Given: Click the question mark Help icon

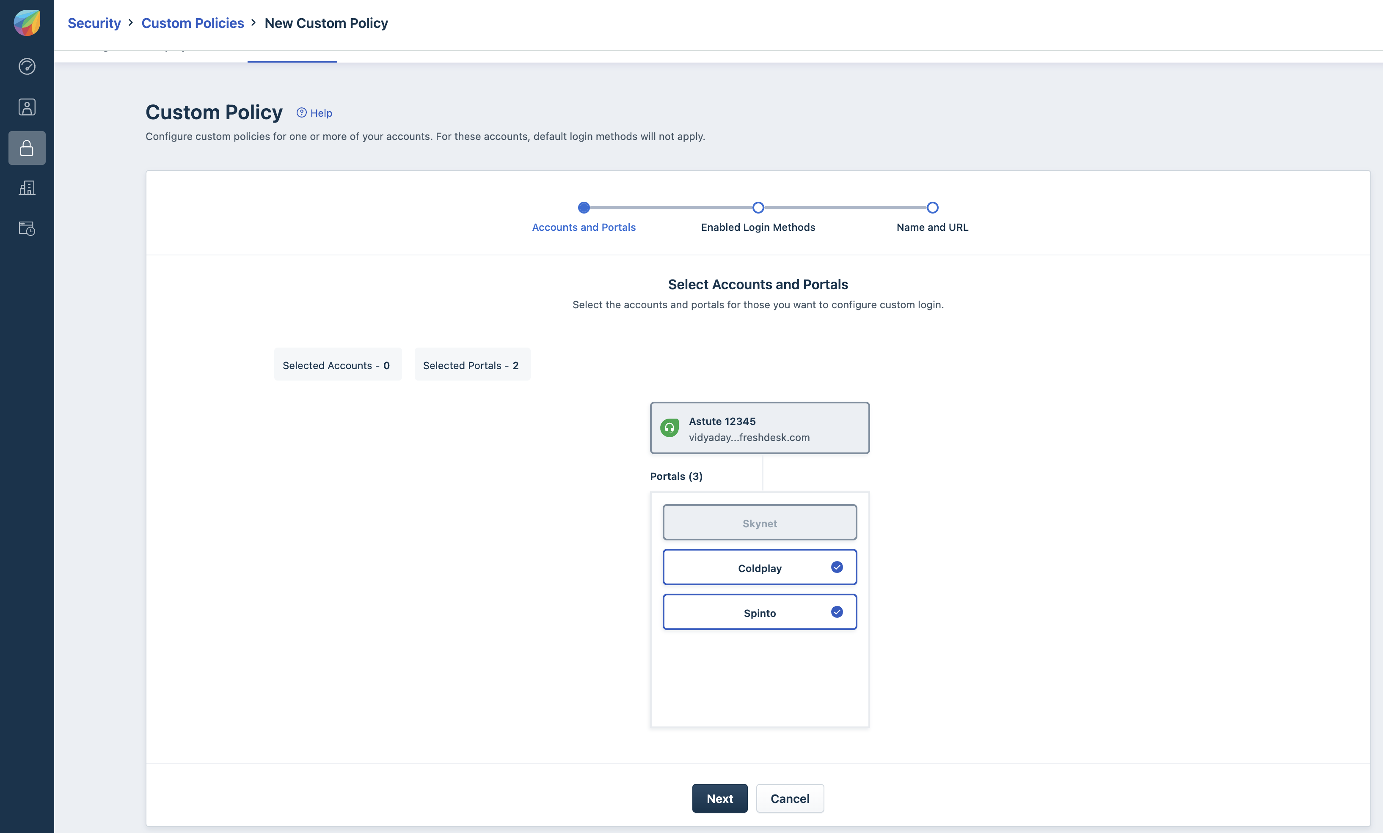Looking at the screenshot, I should point(301,113).
